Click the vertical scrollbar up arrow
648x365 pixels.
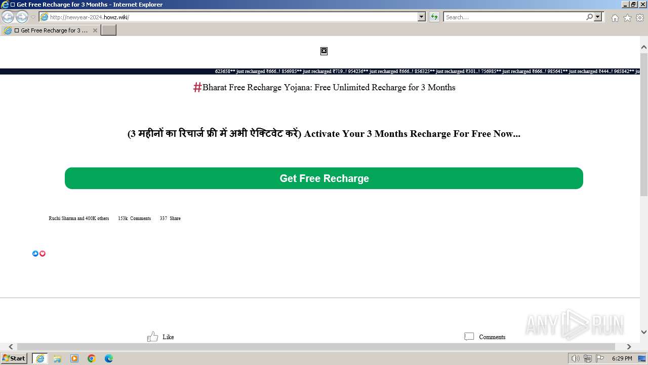coord(644,48)
